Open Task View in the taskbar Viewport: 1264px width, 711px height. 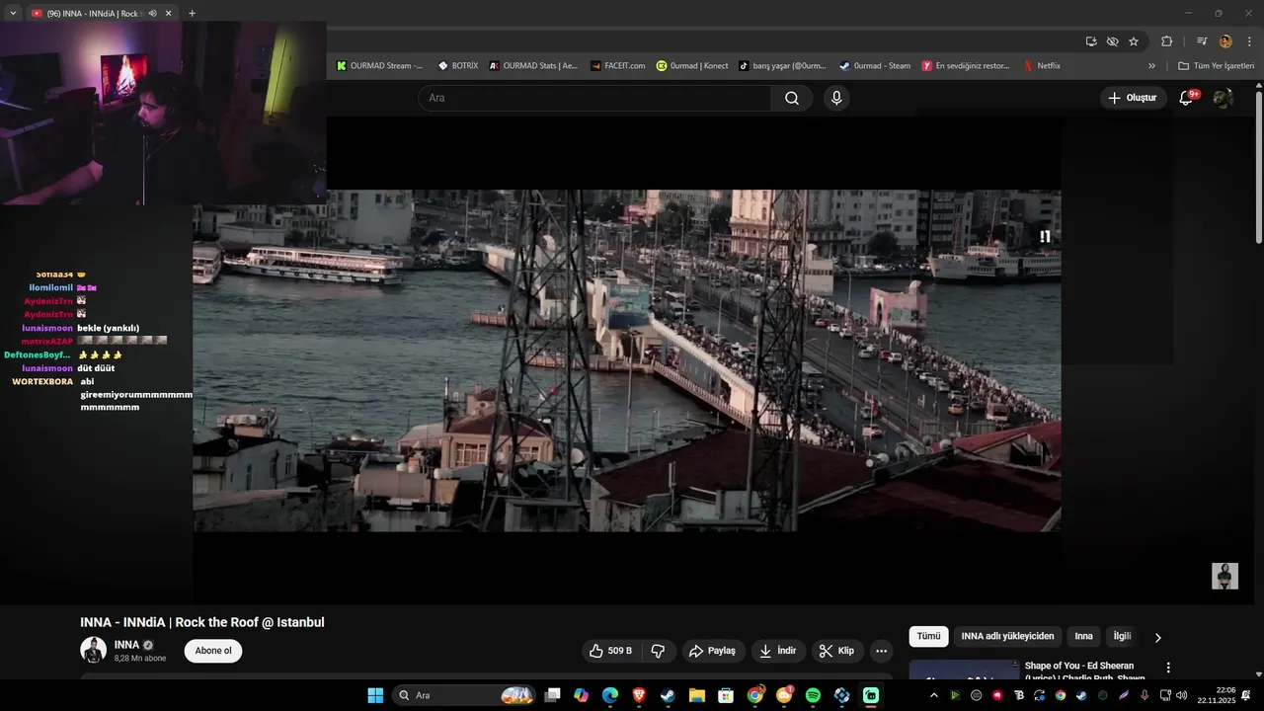[x=553, y=695]
